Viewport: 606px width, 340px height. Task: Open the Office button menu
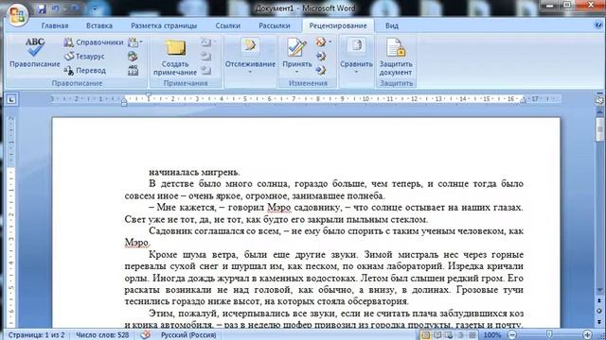(17, 15)
